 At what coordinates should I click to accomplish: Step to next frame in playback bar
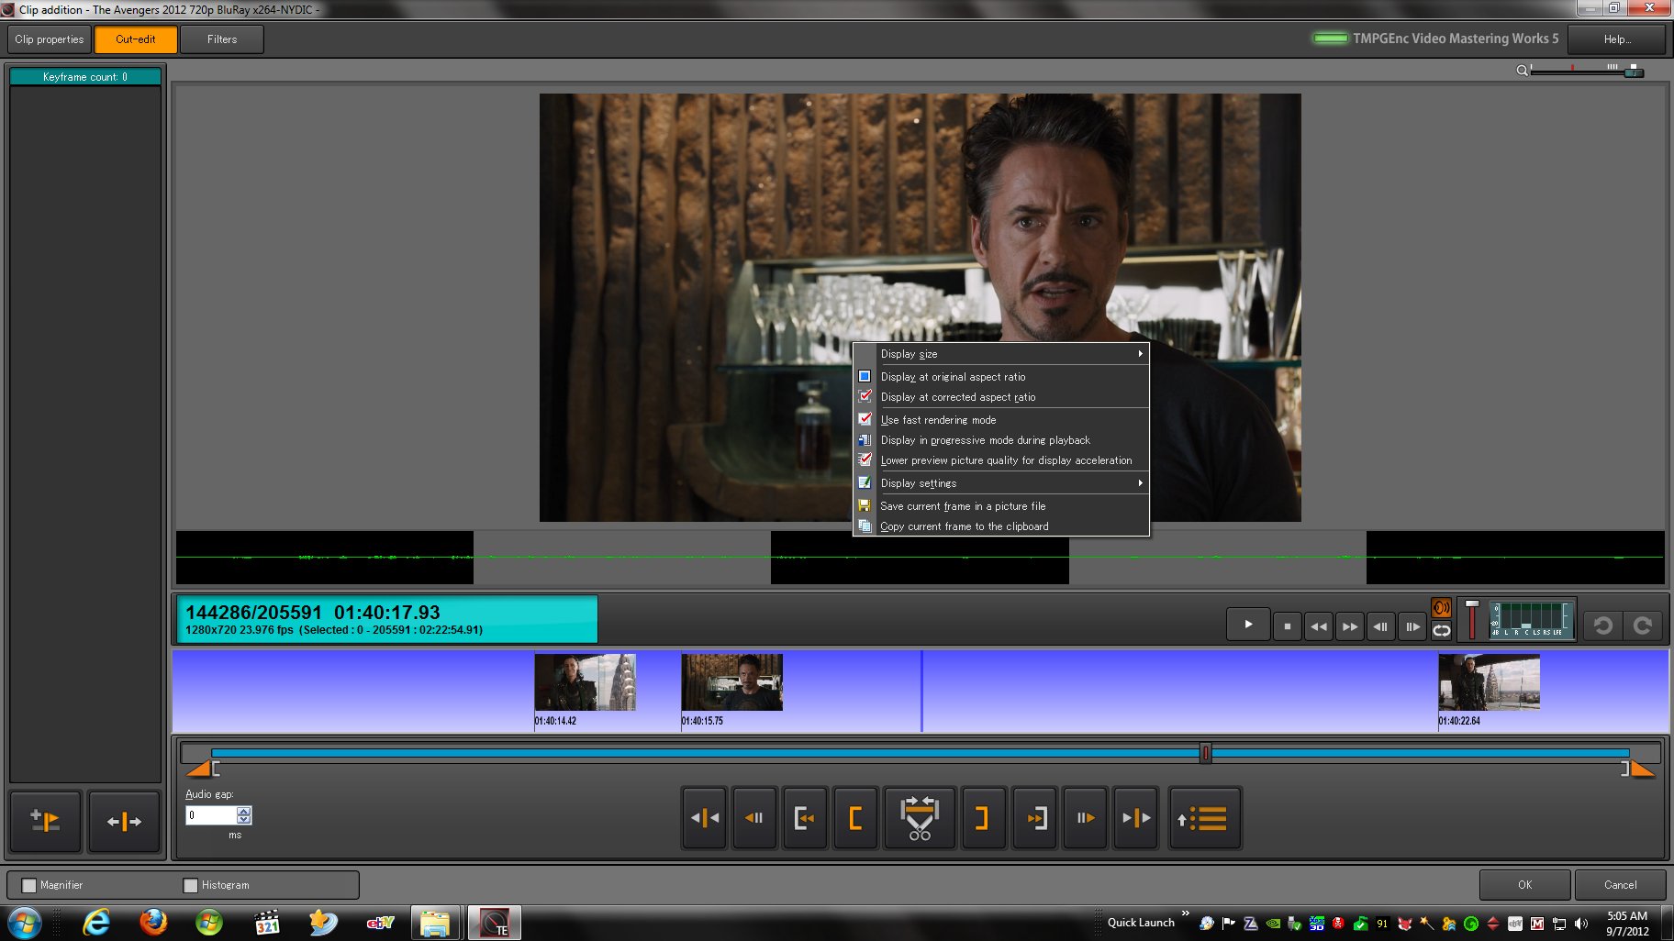tap(1412, 626)
